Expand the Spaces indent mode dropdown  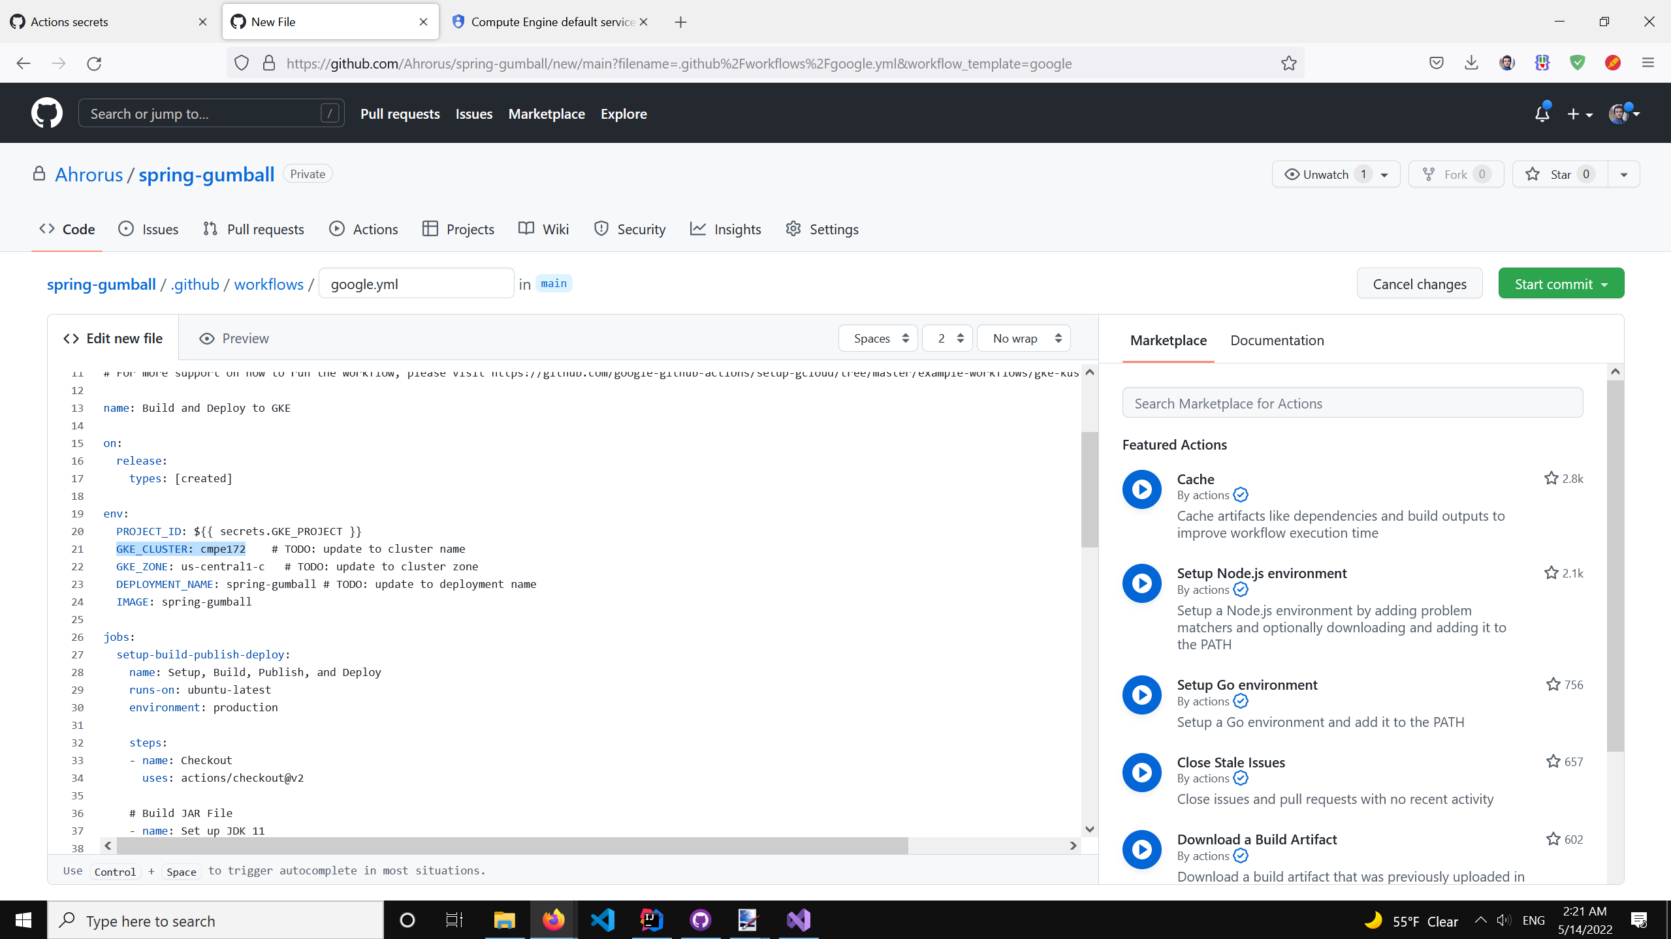[878, 338]
